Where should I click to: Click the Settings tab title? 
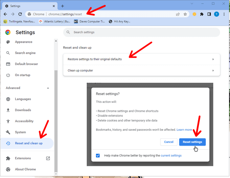(15, 6)
